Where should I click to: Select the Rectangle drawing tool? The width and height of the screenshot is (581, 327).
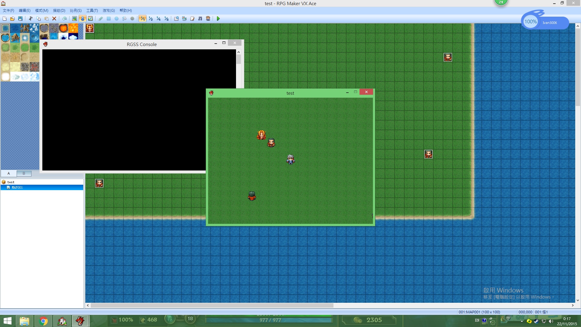pyautogui.click(x=109, y=19)
